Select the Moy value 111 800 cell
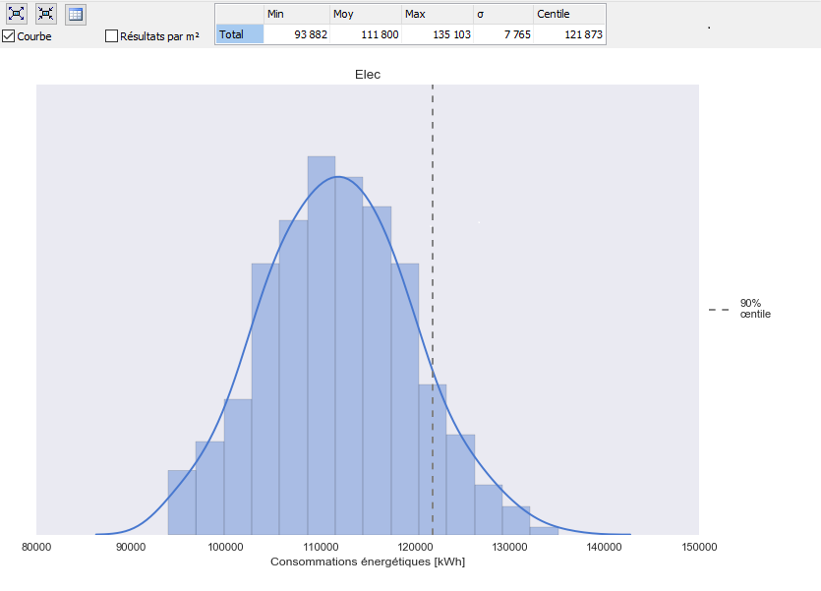 366,34
